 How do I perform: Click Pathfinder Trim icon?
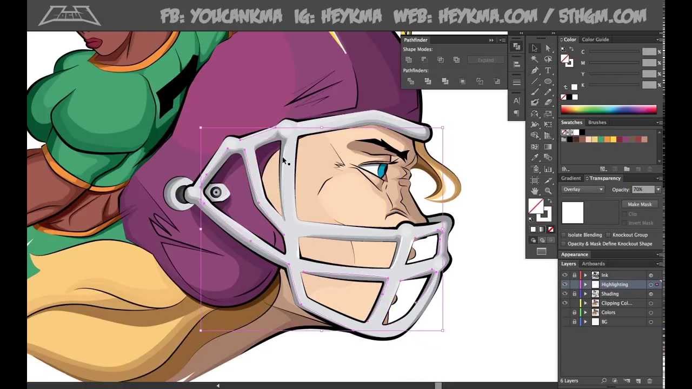[x=428, y=81]
